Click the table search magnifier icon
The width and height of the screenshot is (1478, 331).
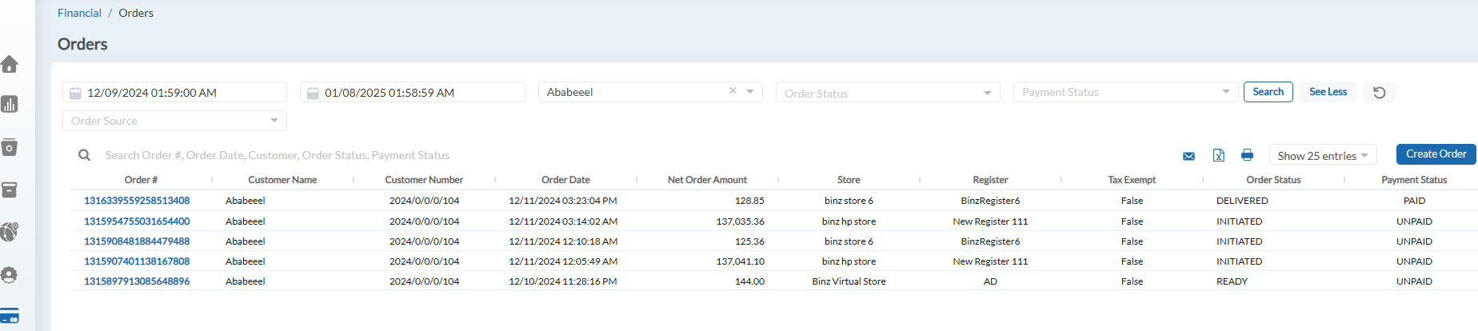tap(84, 155)
